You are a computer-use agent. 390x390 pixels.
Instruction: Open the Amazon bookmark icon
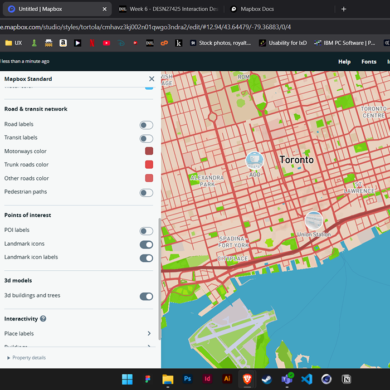click(63, 43)
